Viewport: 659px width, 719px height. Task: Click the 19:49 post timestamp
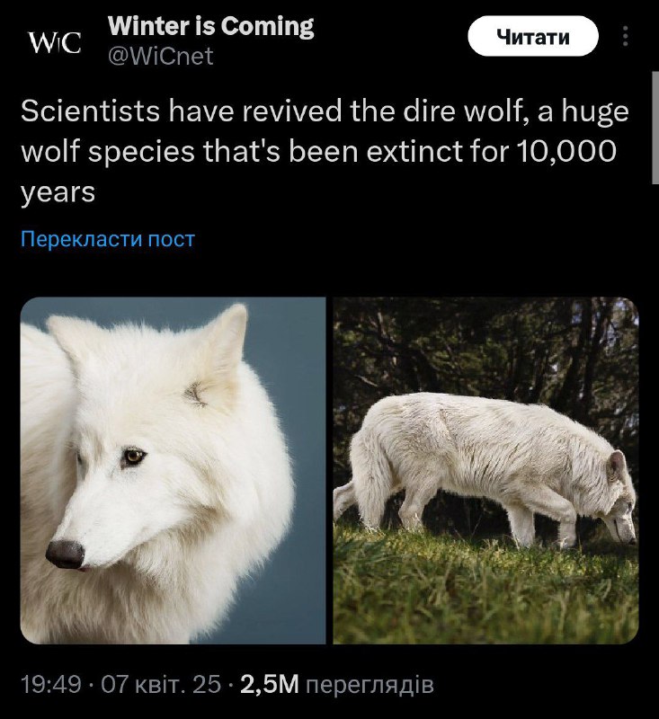pos(51,685)
